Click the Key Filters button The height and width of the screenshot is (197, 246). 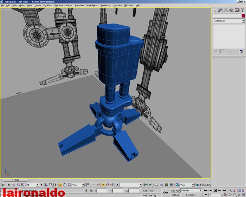[191, 195]
